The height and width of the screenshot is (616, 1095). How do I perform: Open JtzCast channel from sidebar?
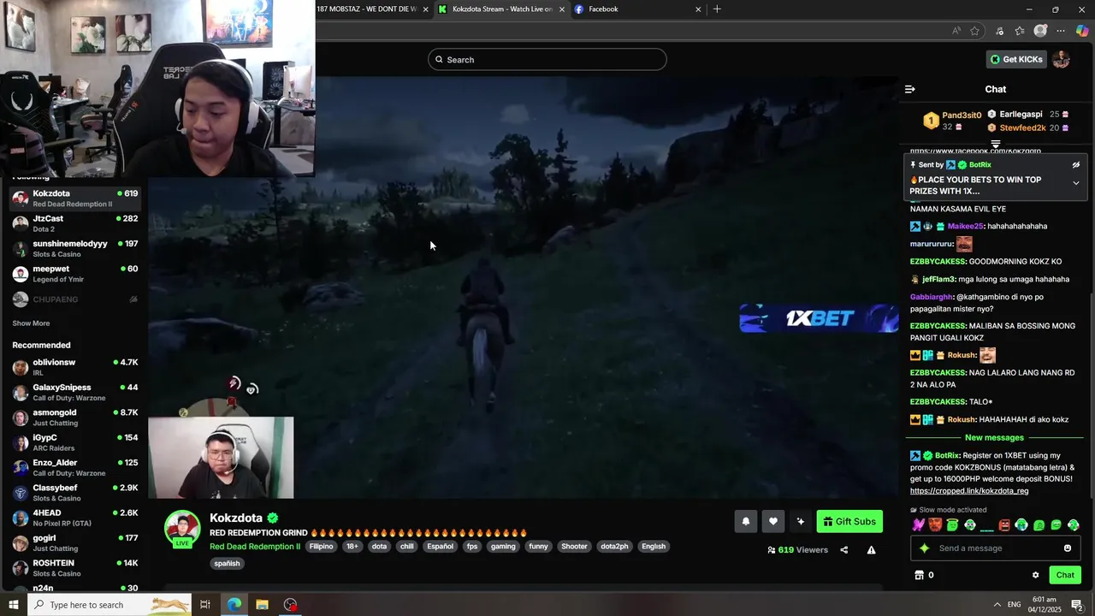[x=74, y=223]
